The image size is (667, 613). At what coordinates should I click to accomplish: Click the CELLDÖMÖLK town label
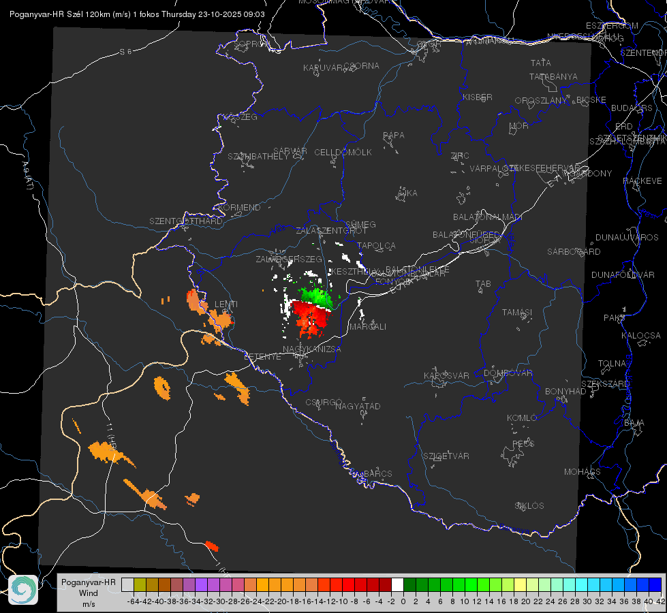tap(343, 153)
